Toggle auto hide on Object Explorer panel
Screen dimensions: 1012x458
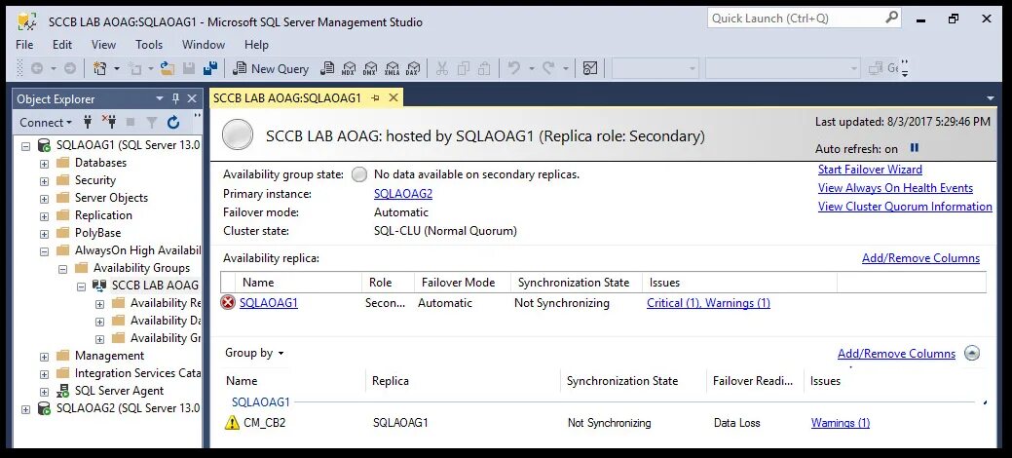175,98
